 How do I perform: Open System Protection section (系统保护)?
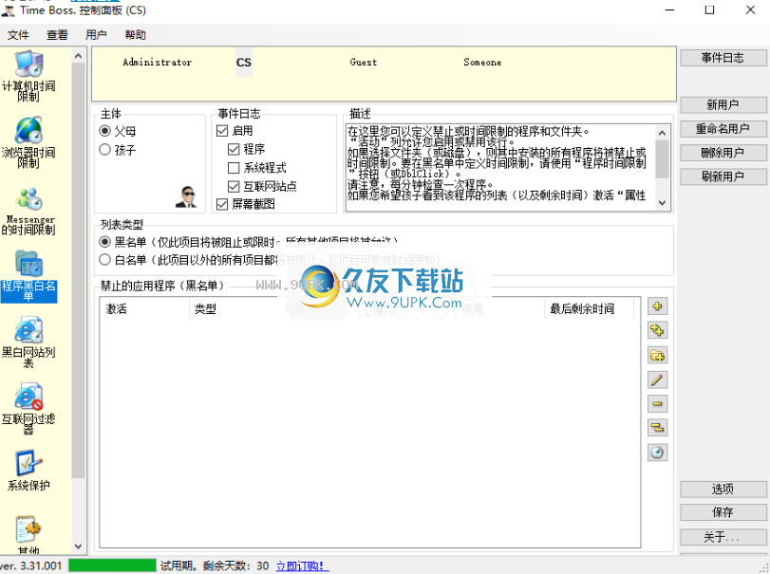tap(28, 470)
